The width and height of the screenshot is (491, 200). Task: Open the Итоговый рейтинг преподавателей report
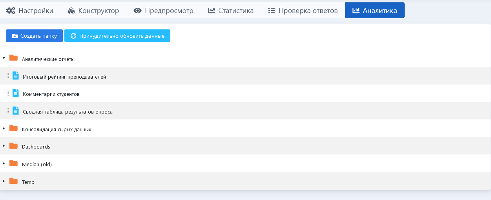point(64,77)
